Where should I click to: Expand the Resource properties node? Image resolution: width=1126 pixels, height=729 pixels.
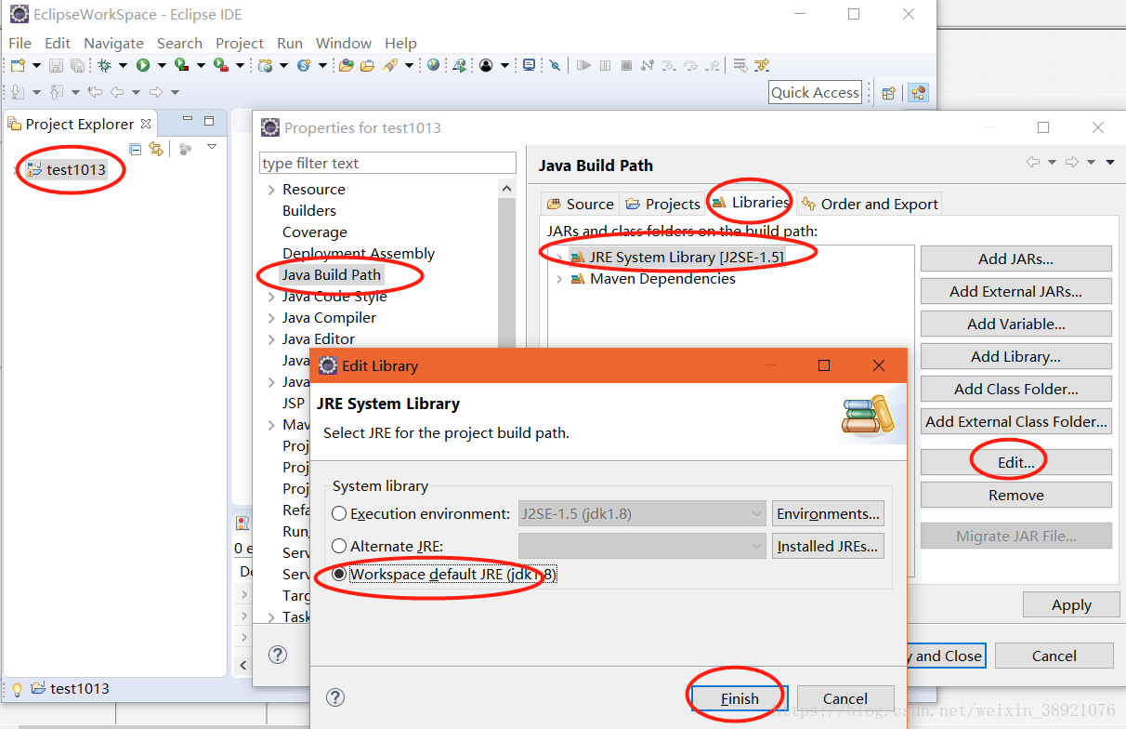(x=270, y=190)
